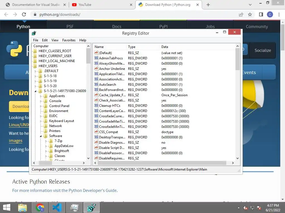
Task: Select the Printers key folder icon
Action: [x=46, y=131]
